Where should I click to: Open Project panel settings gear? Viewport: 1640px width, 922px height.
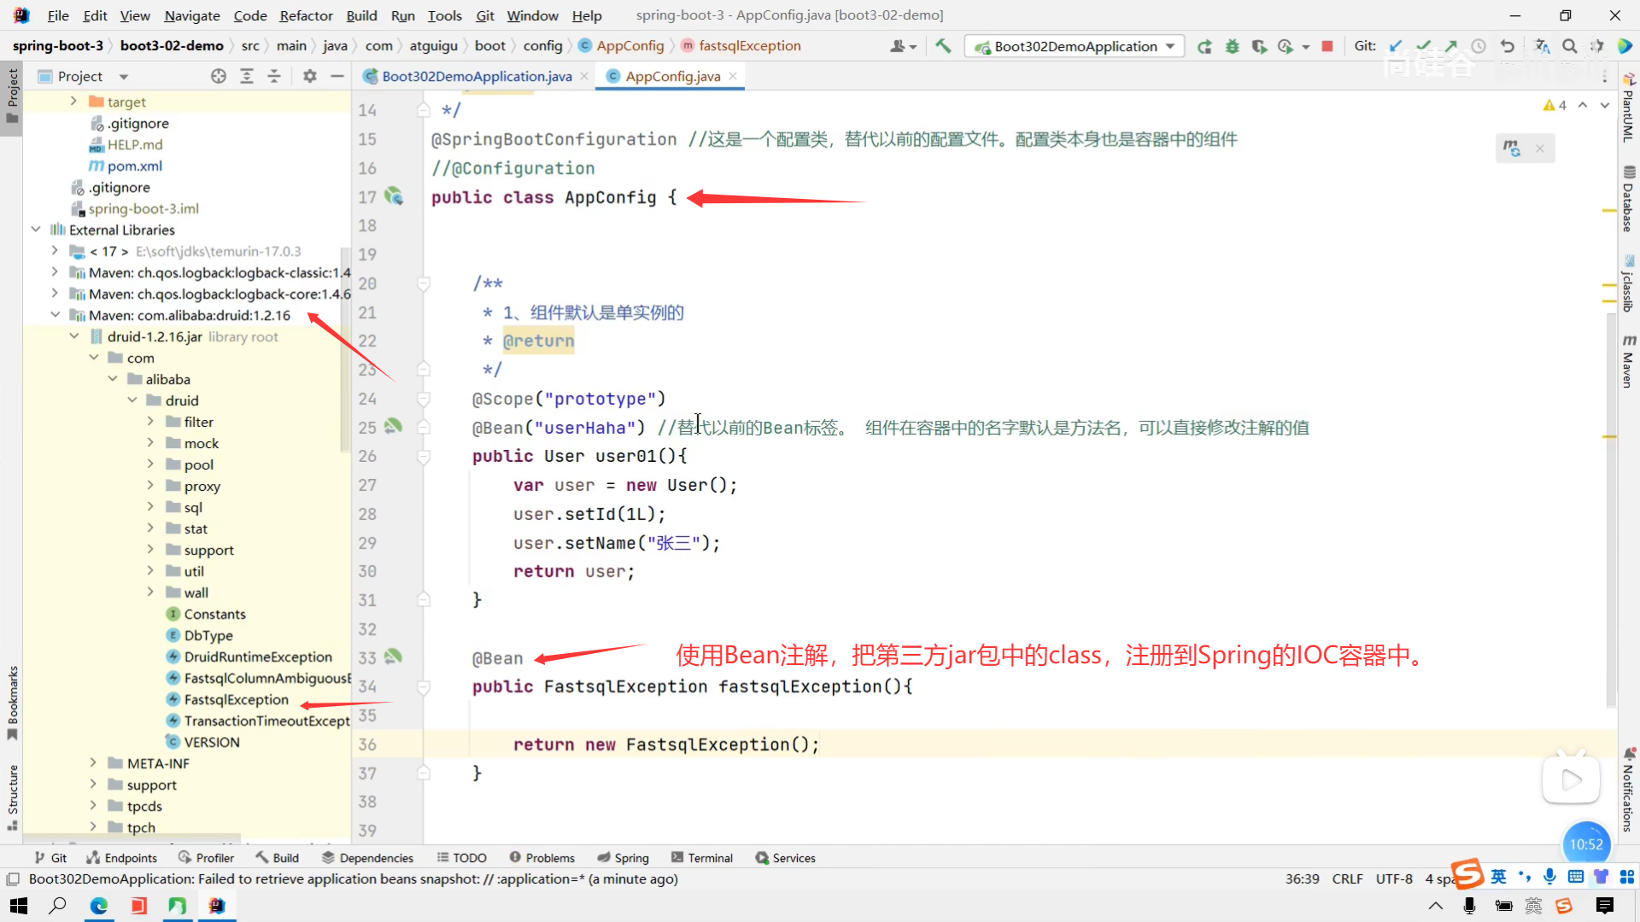tap(309, 76)
